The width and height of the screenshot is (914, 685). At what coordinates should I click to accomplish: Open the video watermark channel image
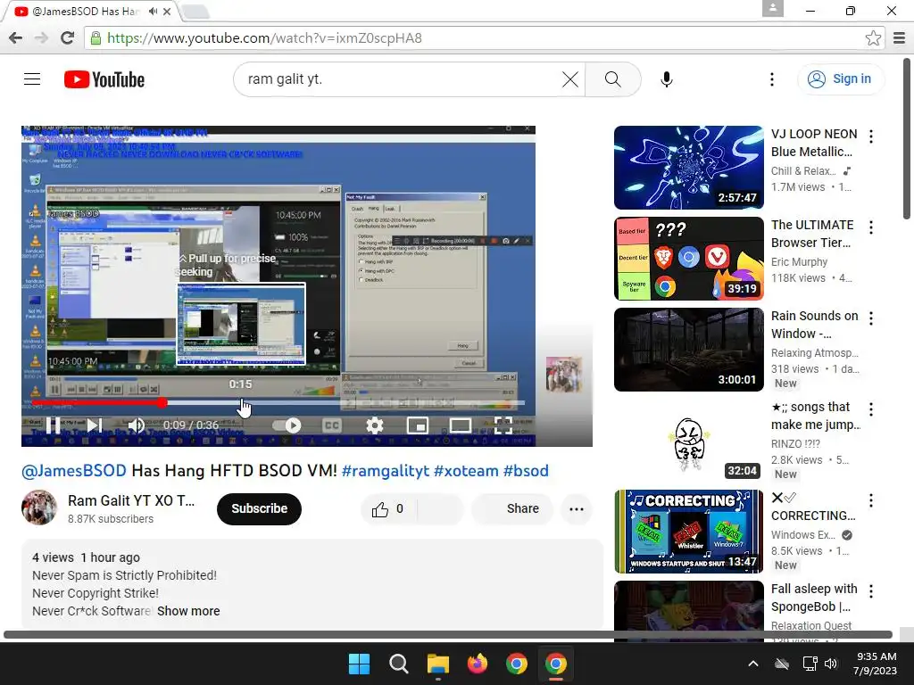click(x=564, y=374)
